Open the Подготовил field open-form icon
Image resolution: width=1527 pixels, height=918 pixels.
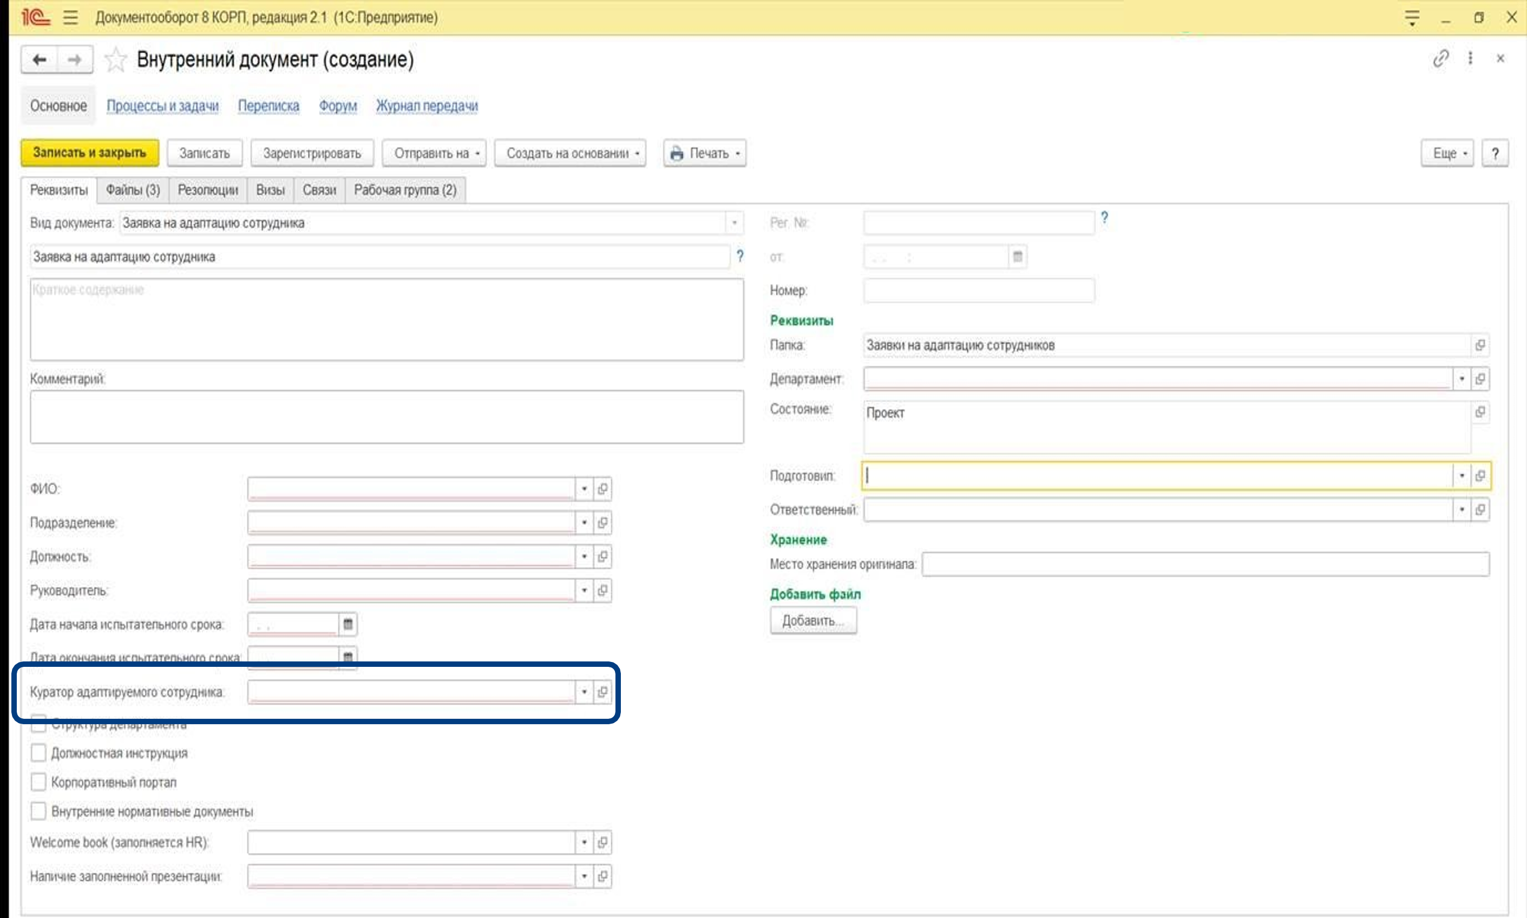[x=1480, y=476]
